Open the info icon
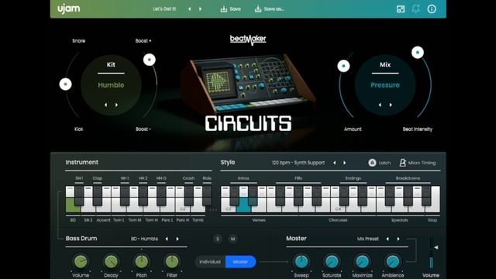496x279 pixels. [x=432, y=9]
